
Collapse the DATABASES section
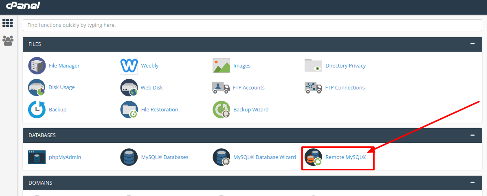472,135
